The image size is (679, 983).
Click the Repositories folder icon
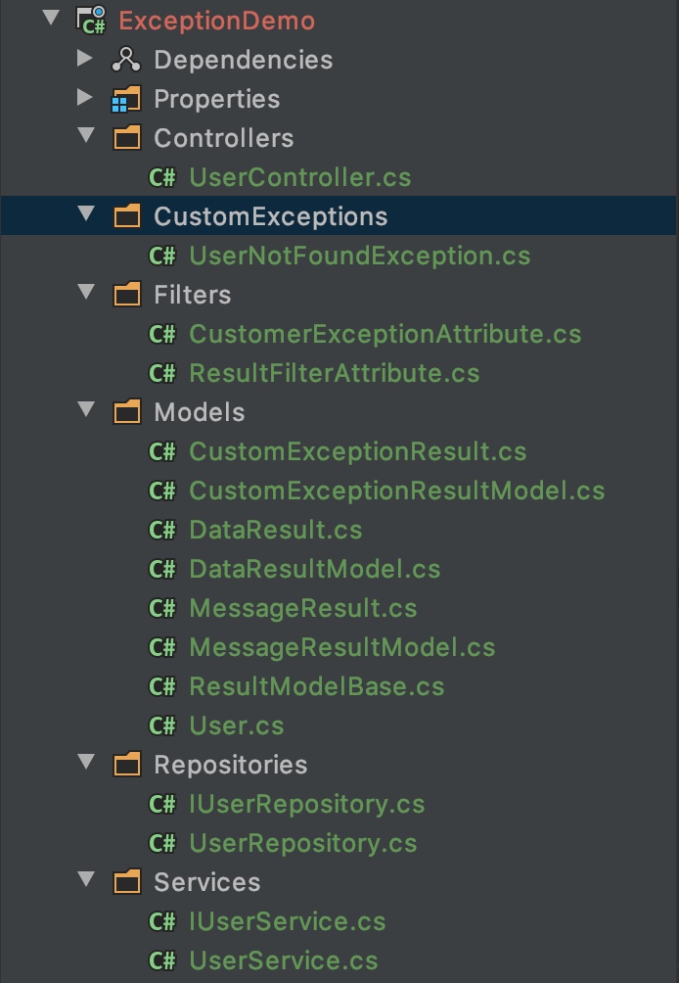coord(127,765)
